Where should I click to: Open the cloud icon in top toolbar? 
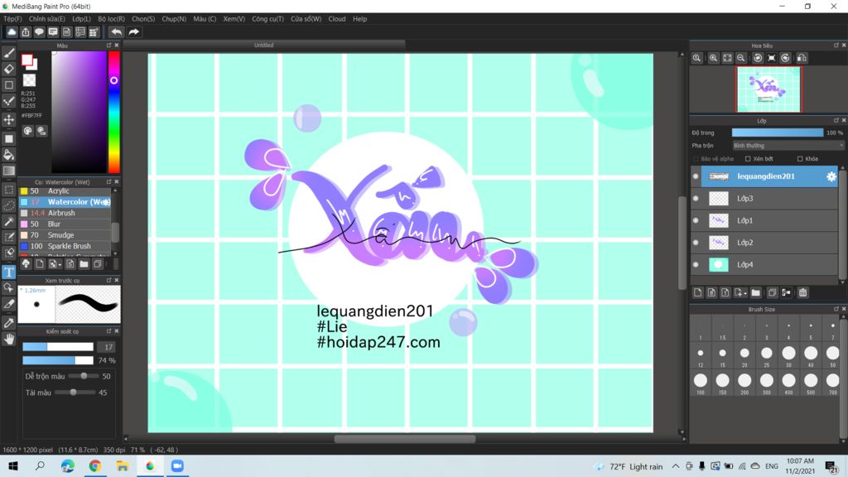(x=12, y=32)
